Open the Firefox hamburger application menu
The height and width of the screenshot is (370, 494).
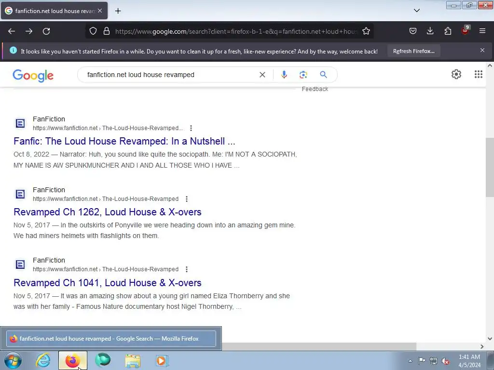[482, 31]
